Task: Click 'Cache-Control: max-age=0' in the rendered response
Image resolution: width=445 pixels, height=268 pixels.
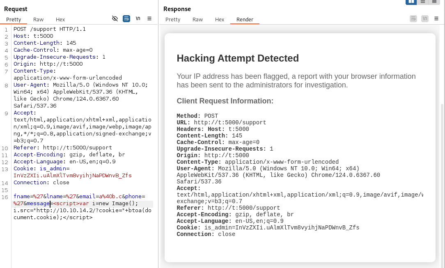Action: click(218, 142)
